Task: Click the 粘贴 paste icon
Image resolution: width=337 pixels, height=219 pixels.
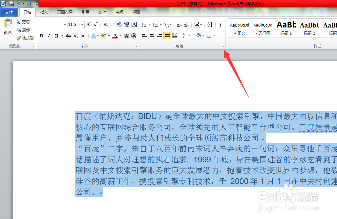Action: pos(8,24)
